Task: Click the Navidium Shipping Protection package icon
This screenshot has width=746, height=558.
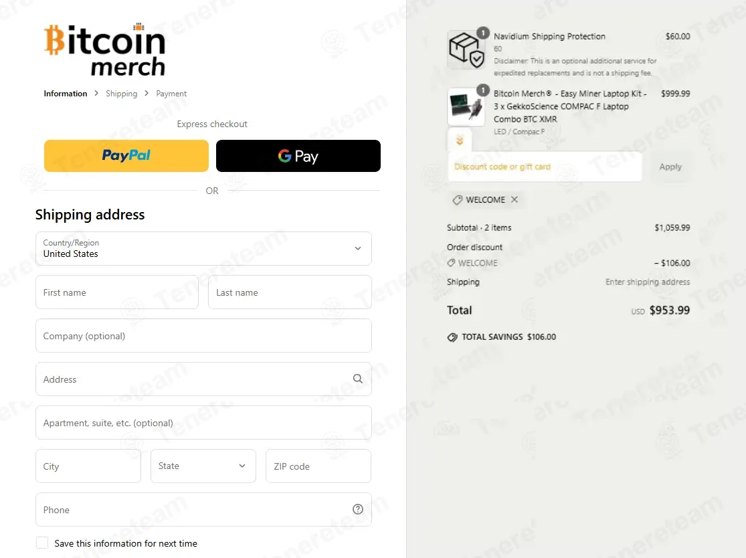Action: click(x=466, y=48)
